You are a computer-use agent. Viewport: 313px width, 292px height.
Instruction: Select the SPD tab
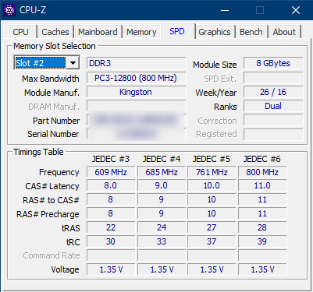pyautogui.click(x=177, y=31)
